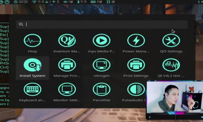Click the temperature indicator in top bar
The height and width of the screenshot is (122, 203).
click(82, 2)
